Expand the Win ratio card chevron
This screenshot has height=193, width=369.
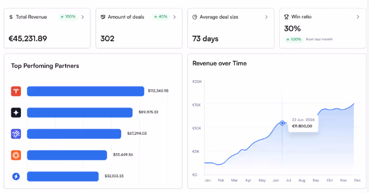(358, 17)
